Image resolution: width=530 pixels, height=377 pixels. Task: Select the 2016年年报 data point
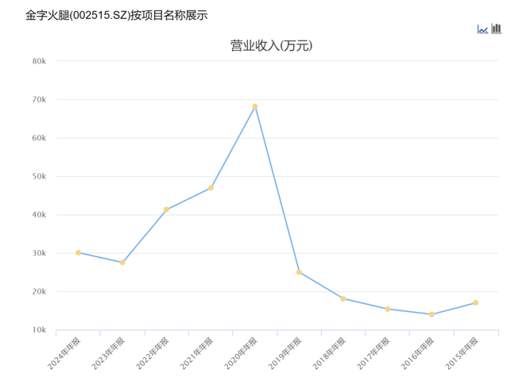tap(431, 314)
